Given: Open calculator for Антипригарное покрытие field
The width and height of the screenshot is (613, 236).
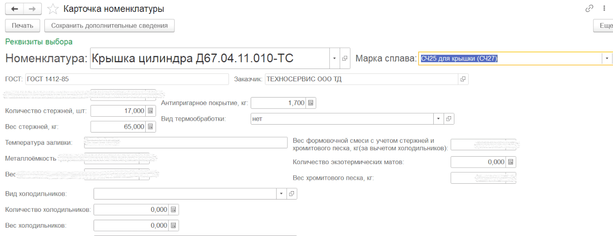Looking at the screenshot, I should (x=311, y=103).
